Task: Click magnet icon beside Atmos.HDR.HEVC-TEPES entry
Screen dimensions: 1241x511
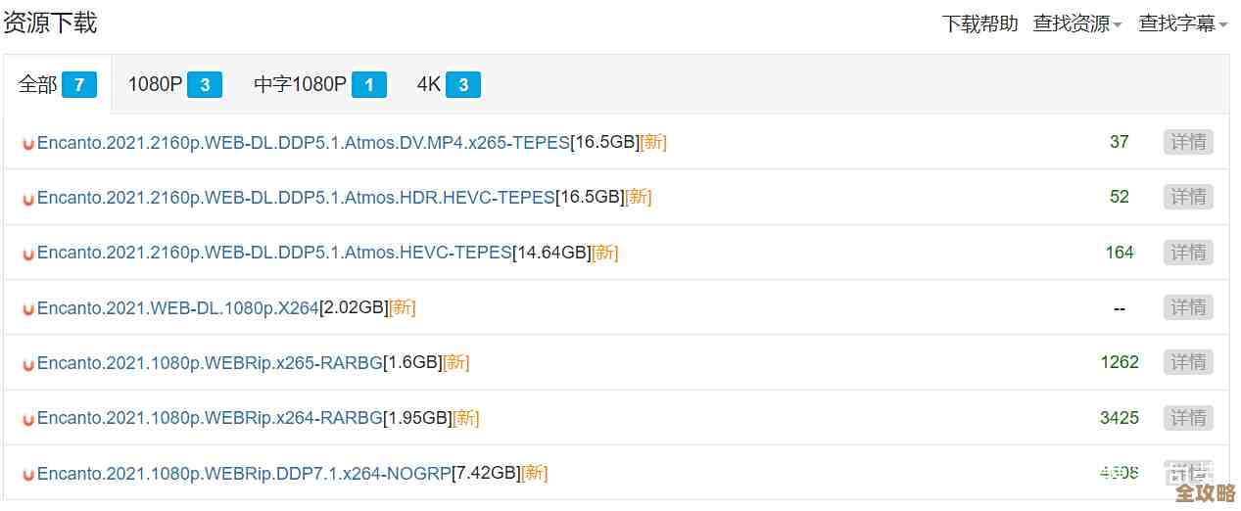Action: (x=28, y=199)
